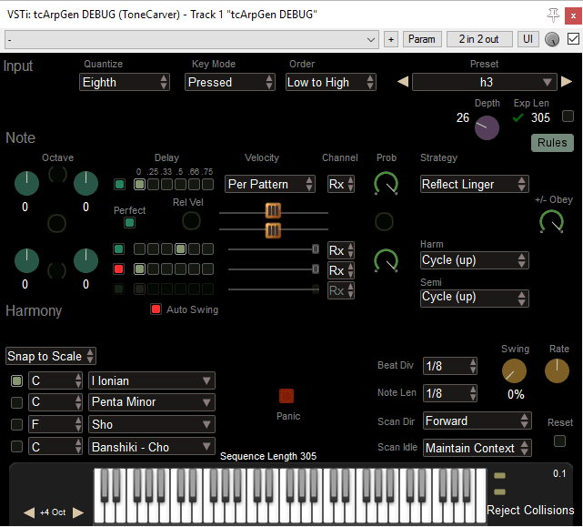Click the Swing knob
The image size is (583, 527).
514,371
